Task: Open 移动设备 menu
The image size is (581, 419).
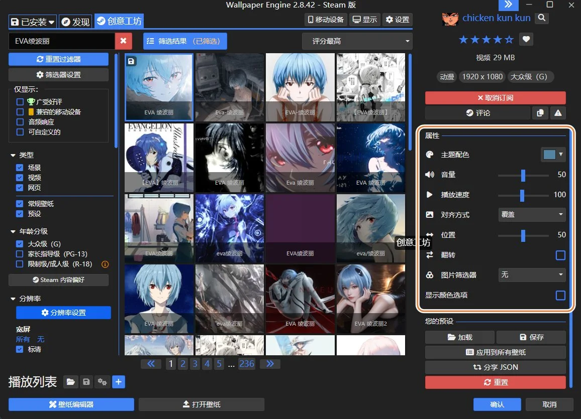Action: [326, 20]
